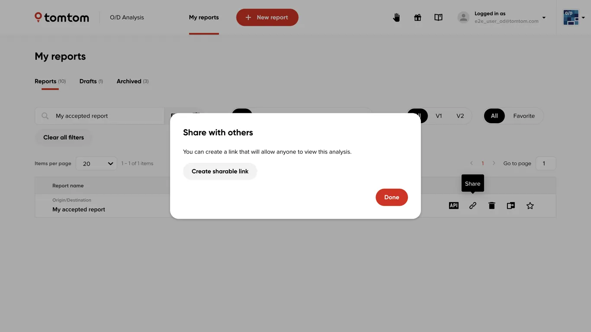Open the O/D product switcher thumbnail
Screen dimensions: 591x332
[571, 17]
